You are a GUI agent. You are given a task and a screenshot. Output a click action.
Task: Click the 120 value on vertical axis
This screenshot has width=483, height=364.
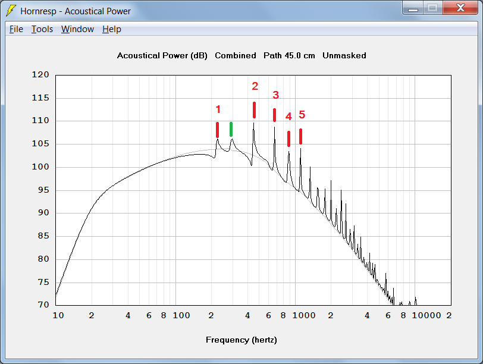pyautogui.click(x=40, y=74)
